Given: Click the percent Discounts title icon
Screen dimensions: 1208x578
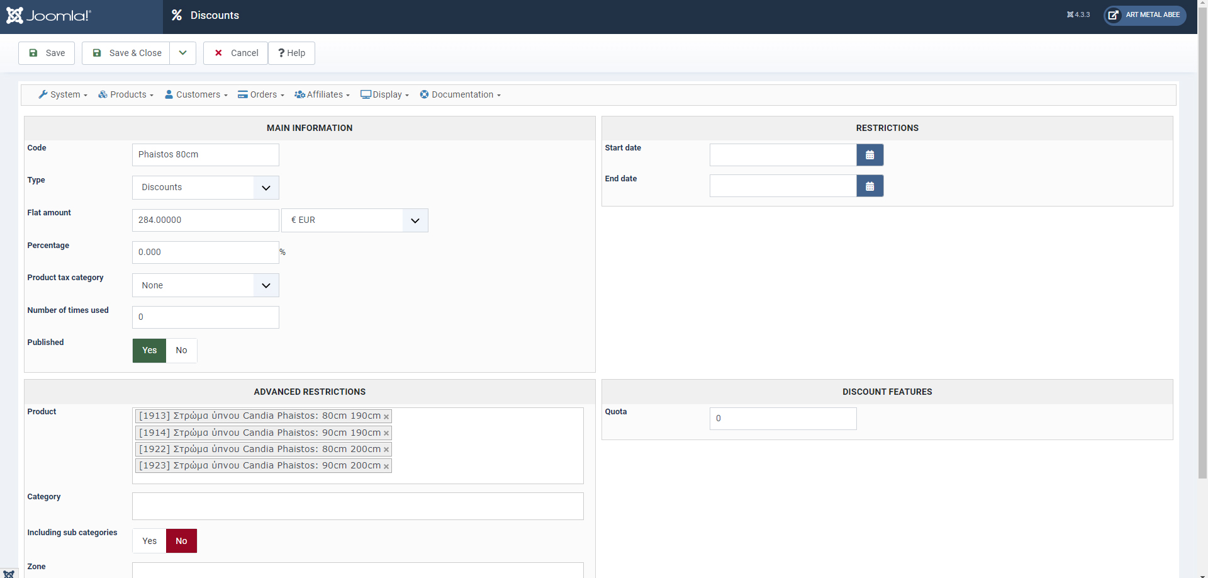Looking at the screenshot, I should coord(177,15).
